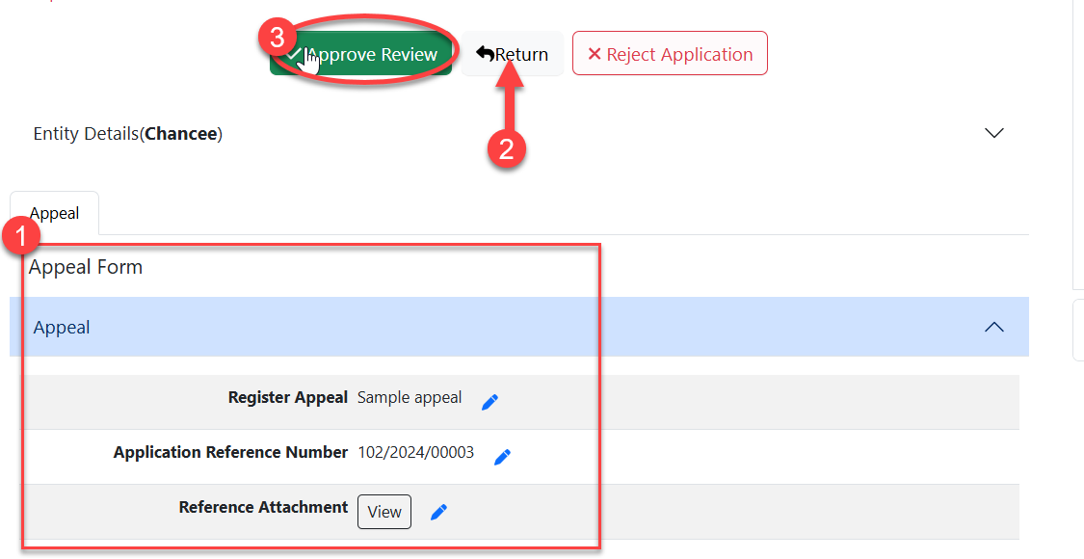This screenshot has width=1084, height=559.
Task: Open the attachment with the View button
Action: 383,512
